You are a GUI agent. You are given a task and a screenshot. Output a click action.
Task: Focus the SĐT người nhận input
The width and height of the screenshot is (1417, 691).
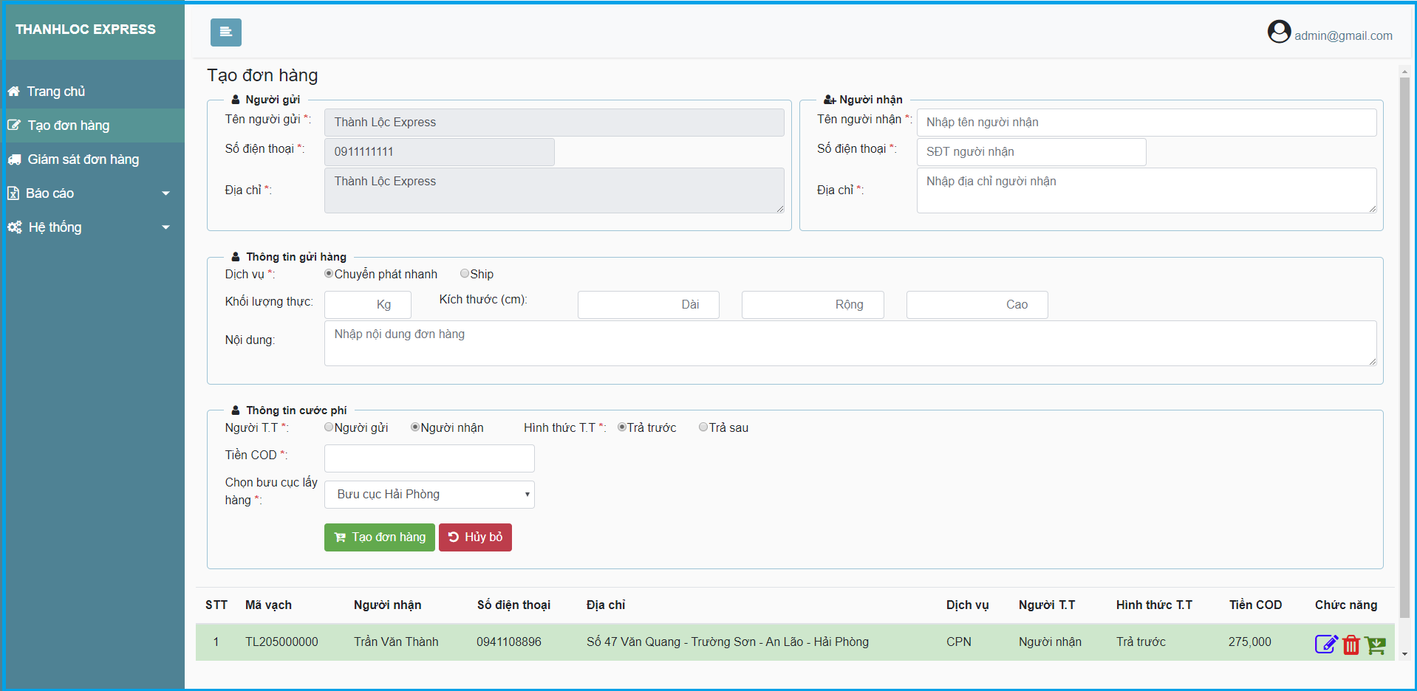click(x=1031, y=152)
